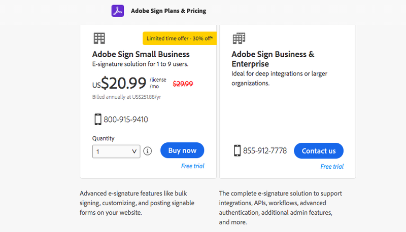Open the Quantity dropdown
This screenshot has width=406, height=232.
click(116, 151)
